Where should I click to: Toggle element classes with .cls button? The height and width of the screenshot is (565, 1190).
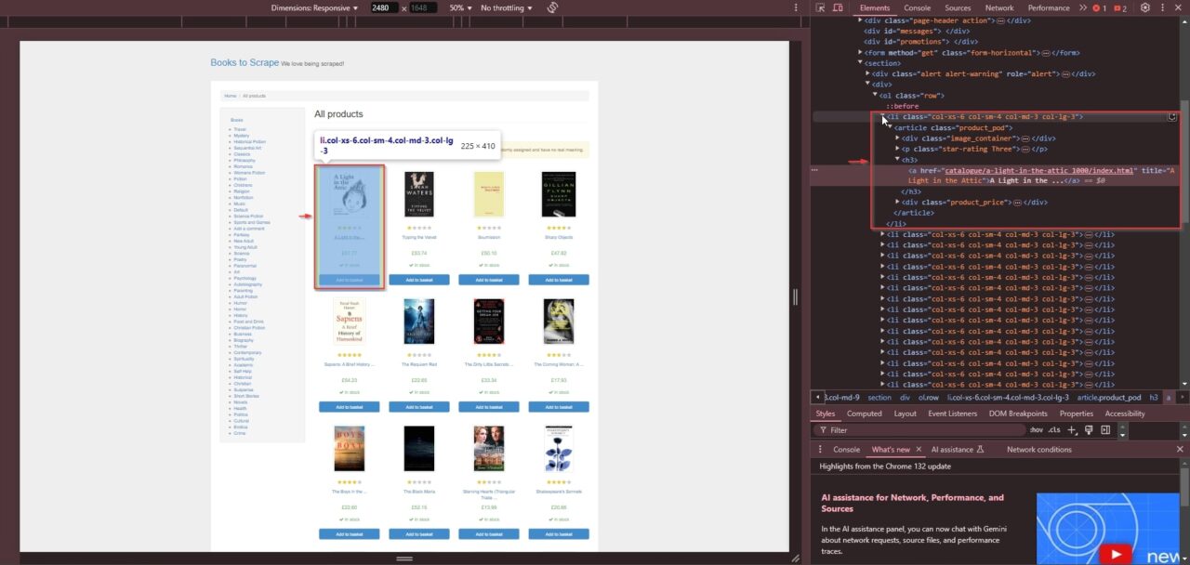point(1054,429)
